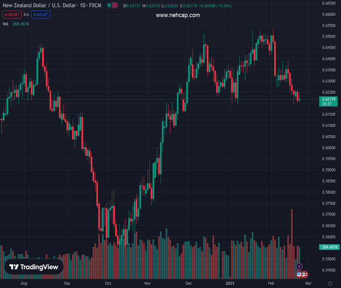Click the www.nehcap.com watermark text
Image resolution: width=341 pixels, height=288 pixels.
[178, 15]
